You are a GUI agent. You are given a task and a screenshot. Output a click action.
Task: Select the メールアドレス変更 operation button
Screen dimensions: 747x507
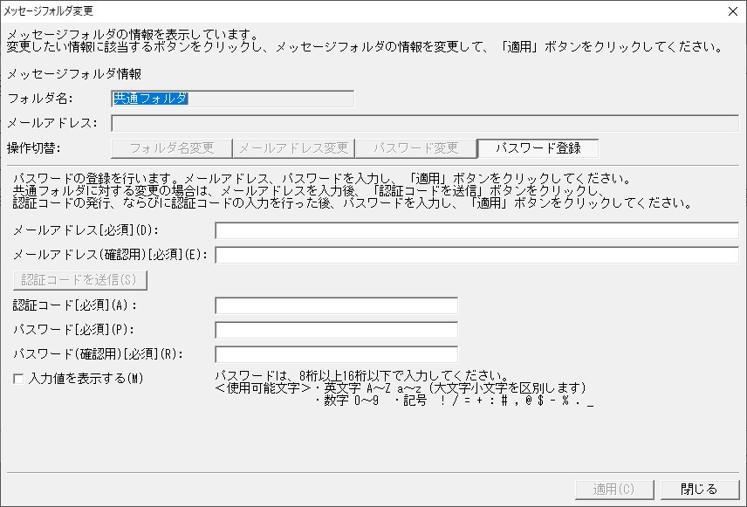pos(293,148)
